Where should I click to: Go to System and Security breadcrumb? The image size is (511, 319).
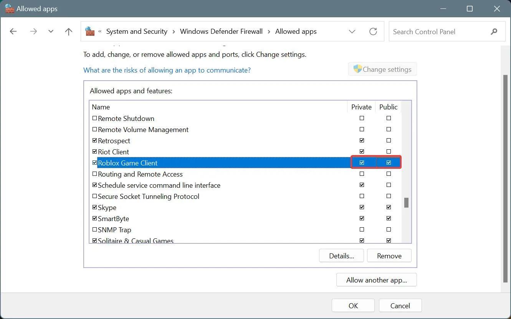(137, 31)
